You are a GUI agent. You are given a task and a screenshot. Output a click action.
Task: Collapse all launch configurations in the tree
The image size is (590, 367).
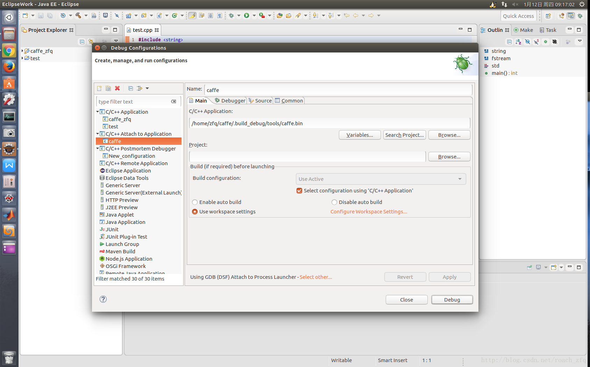pos(130,89)
